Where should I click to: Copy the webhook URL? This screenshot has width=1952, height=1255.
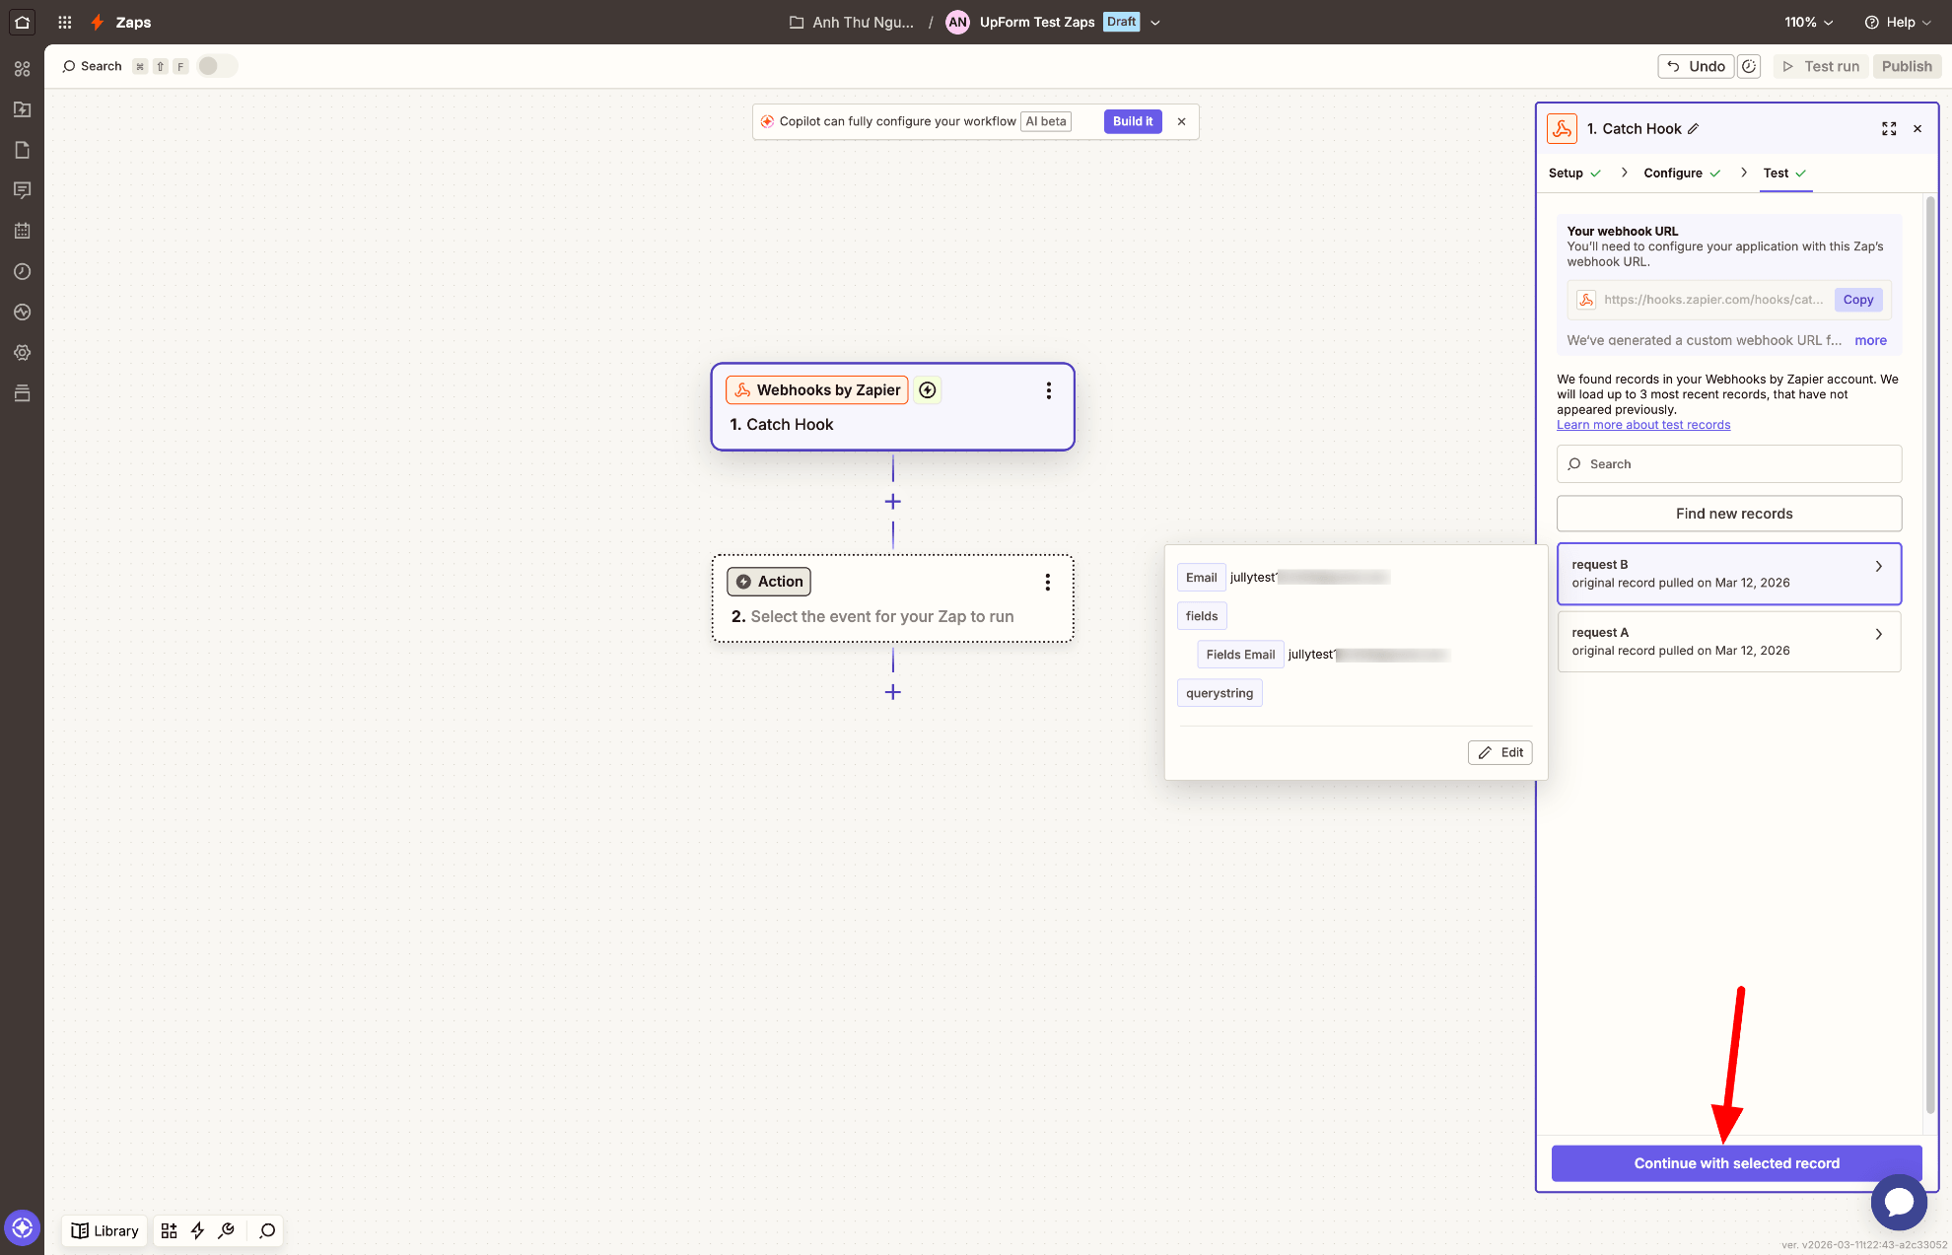1857,300
